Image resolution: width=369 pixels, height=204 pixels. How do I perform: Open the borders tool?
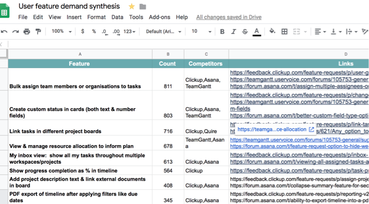click(284, 32)
